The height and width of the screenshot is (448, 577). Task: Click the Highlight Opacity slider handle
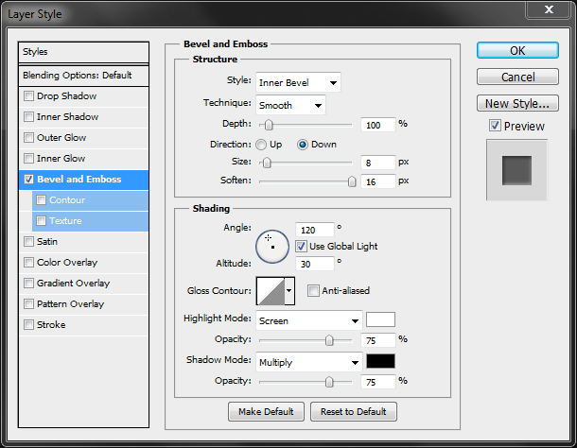pos(329,340)
